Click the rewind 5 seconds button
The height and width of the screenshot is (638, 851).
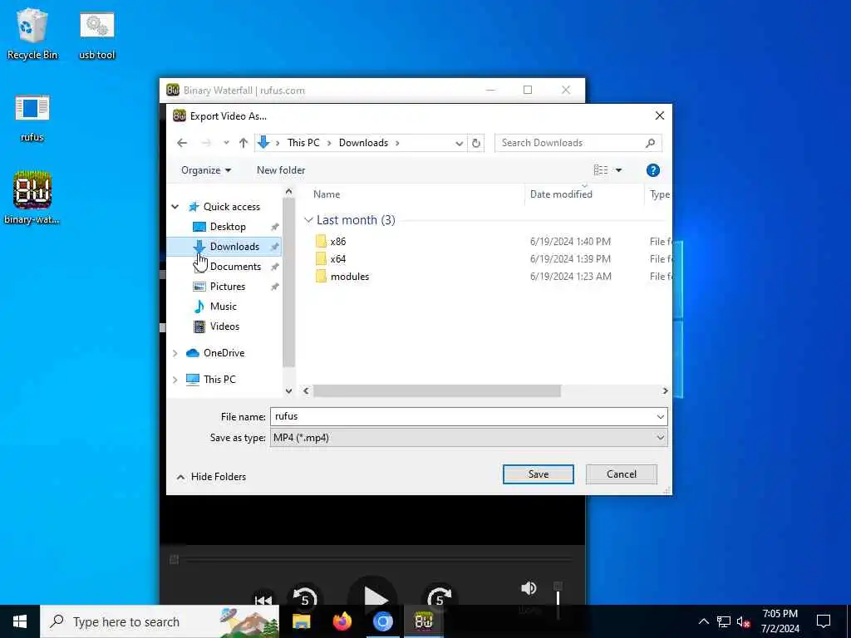(x=304, y=598)
